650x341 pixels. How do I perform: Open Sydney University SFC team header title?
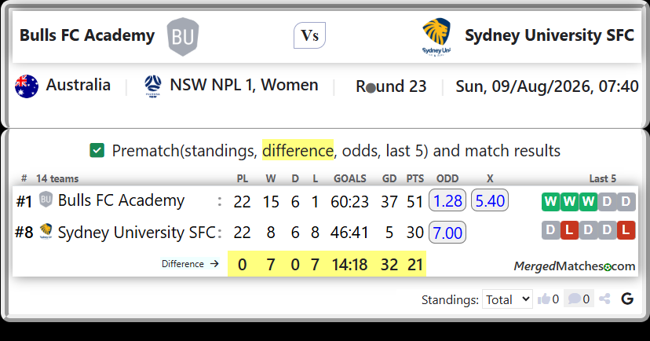pos(550,35)
